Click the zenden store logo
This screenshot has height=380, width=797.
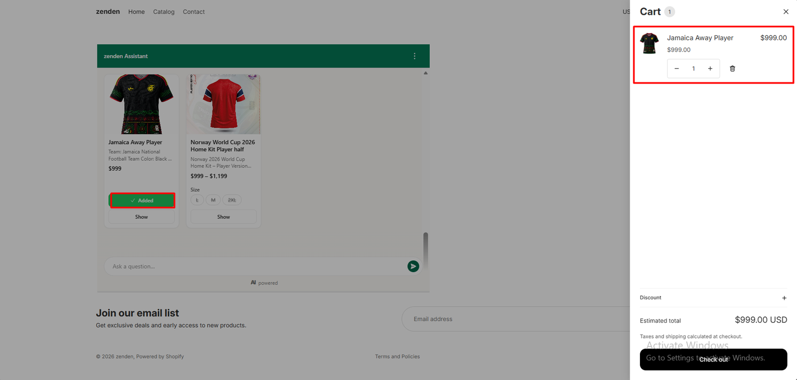(108, 11)
